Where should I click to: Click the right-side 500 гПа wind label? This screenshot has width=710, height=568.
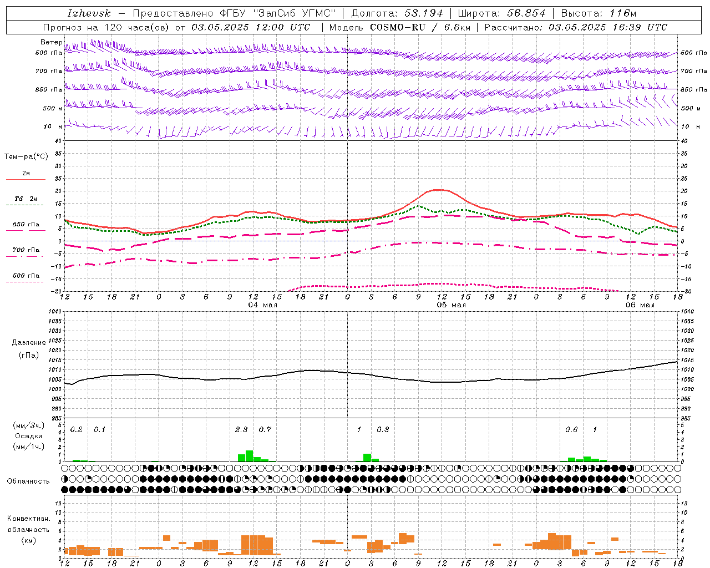694,53
